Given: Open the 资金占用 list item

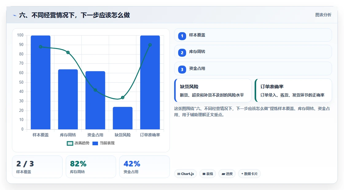Looking at the screenshot, I should click(x=253, y=69).
